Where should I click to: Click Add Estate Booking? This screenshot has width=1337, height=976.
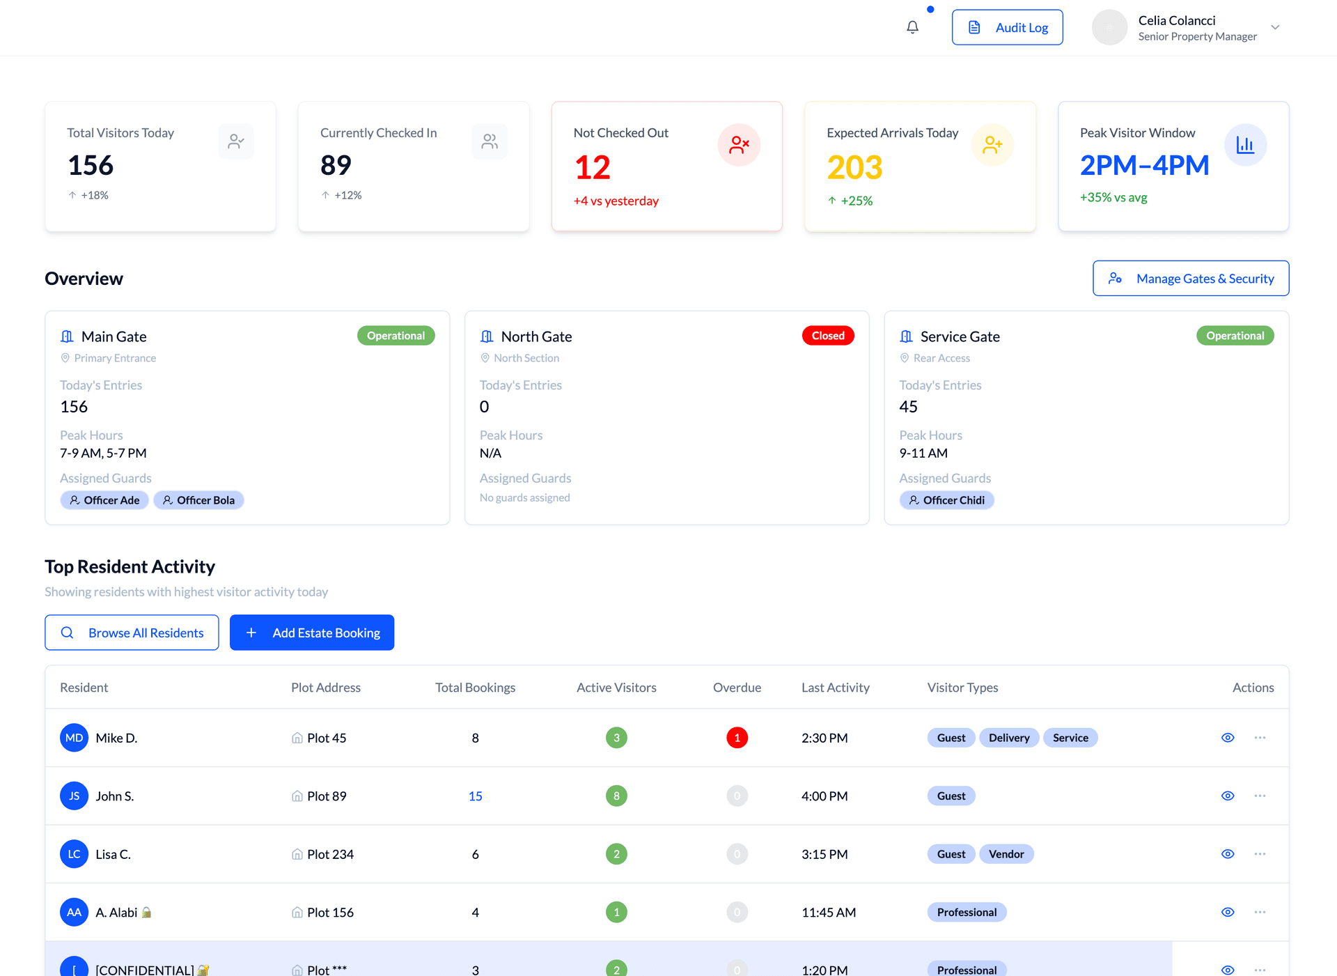click(x=311, y=633)
